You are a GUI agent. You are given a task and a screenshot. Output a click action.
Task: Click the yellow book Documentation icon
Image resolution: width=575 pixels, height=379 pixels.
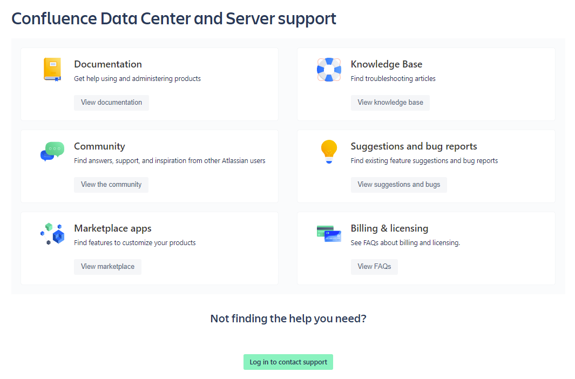coord(52,69)
